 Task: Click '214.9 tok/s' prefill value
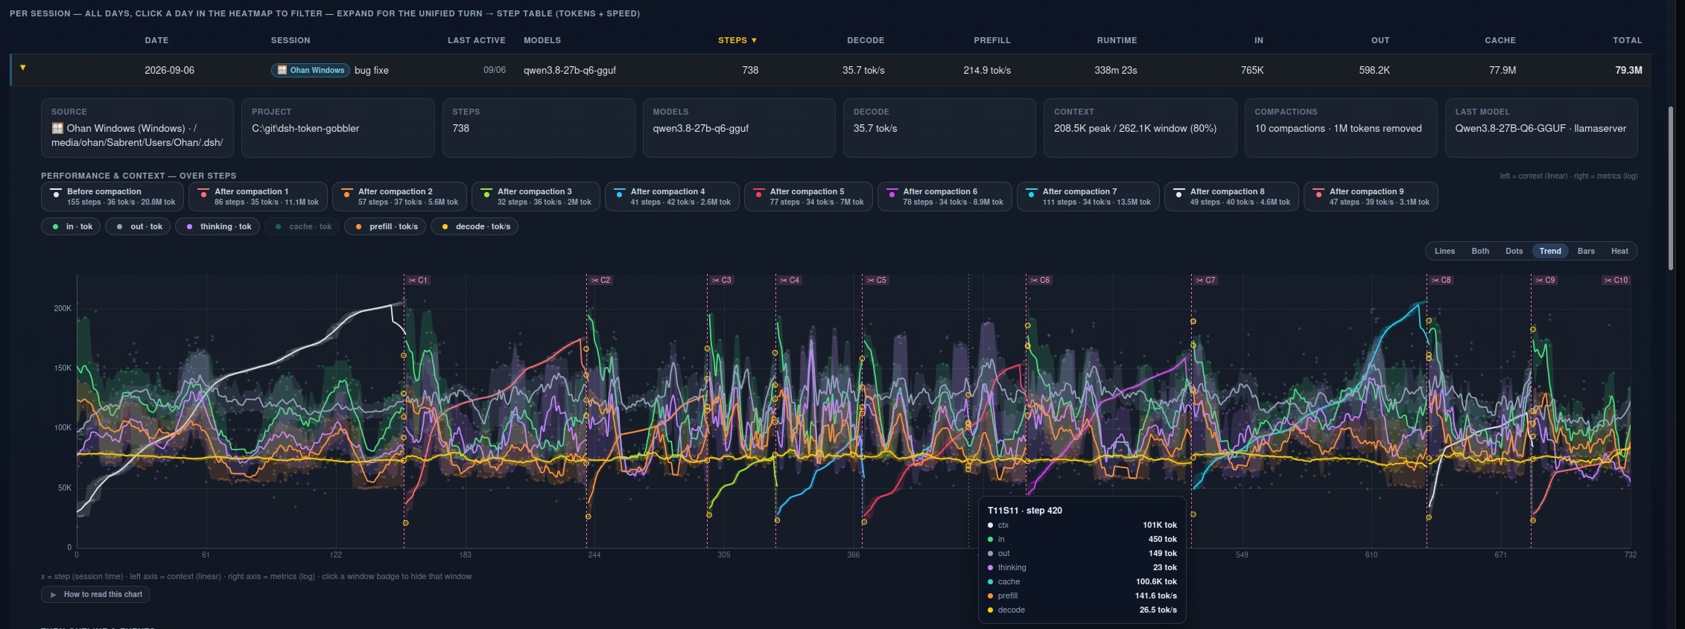[x=987, y=70]
